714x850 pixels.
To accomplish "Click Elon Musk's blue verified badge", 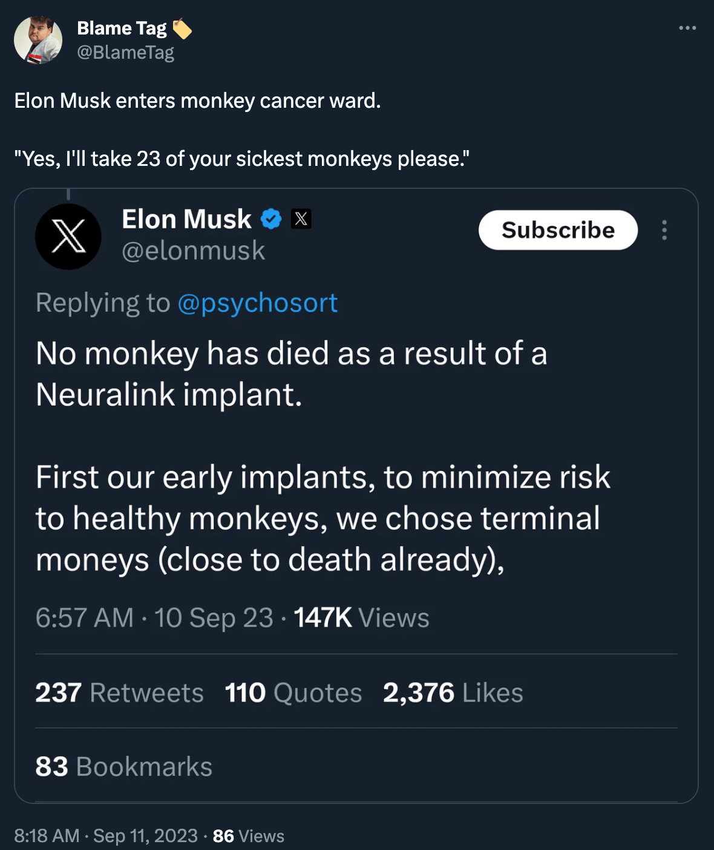I will pos(271,219).
